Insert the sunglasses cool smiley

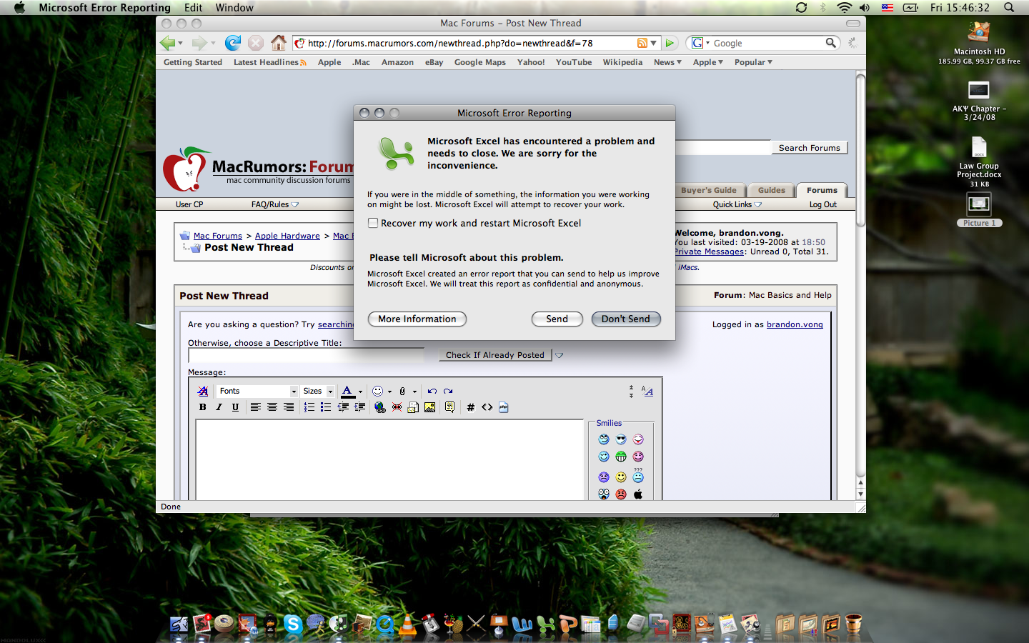(621, 439)
